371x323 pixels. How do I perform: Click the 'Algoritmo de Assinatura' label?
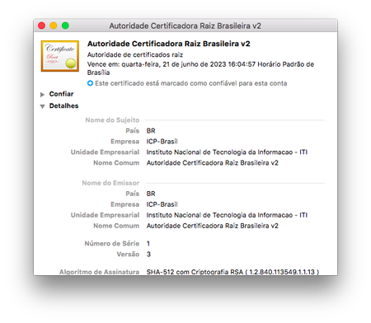(x=99, y=272)
